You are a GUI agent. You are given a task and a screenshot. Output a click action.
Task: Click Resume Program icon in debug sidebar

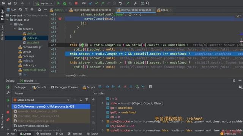pos(8,100)
